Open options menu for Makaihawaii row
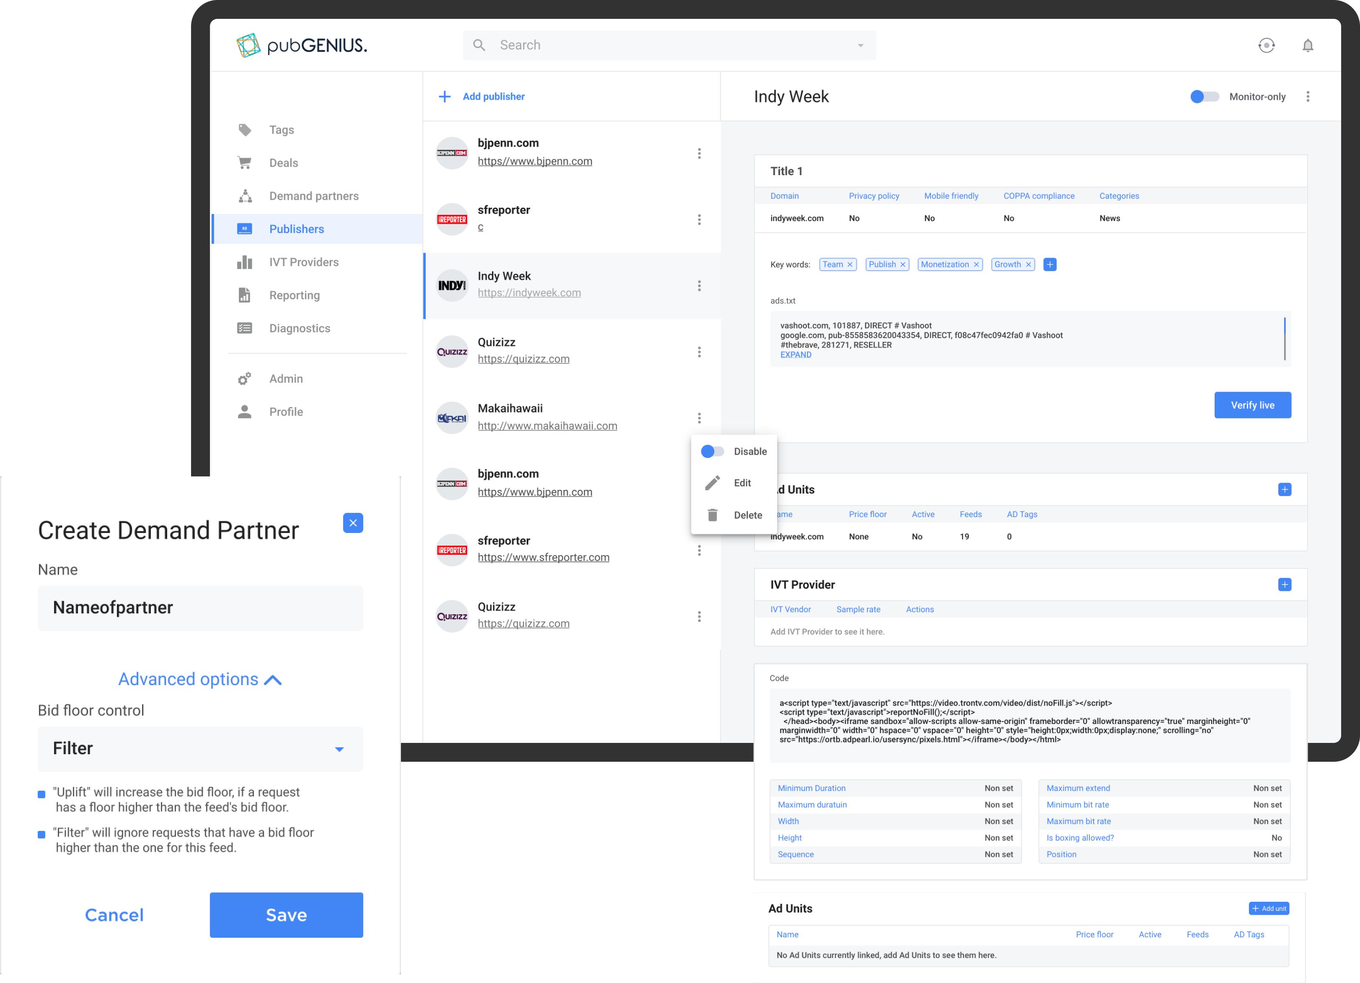 (699, 417)
